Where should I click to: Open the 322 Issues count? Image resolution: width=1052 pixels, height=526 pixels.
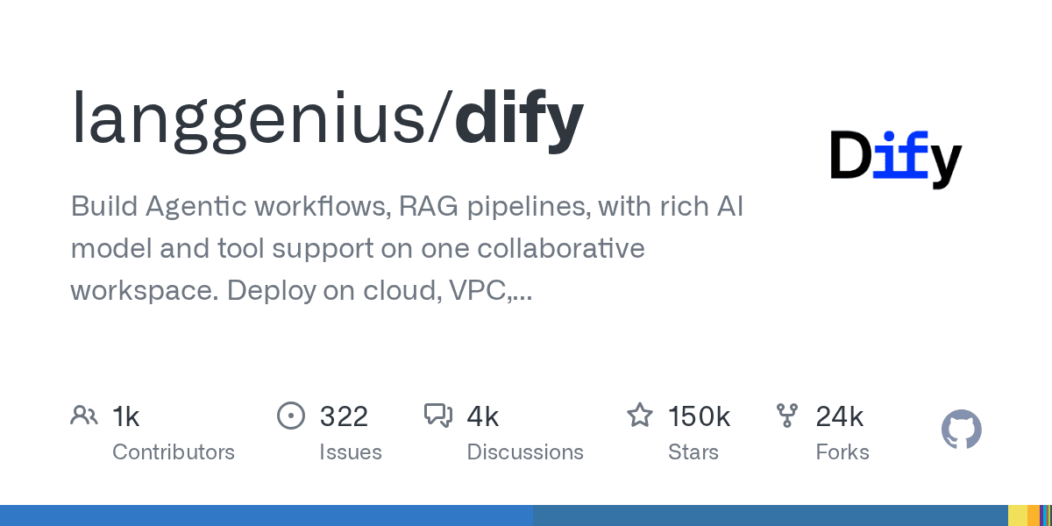pyautogui.click(x=344, y=416)
